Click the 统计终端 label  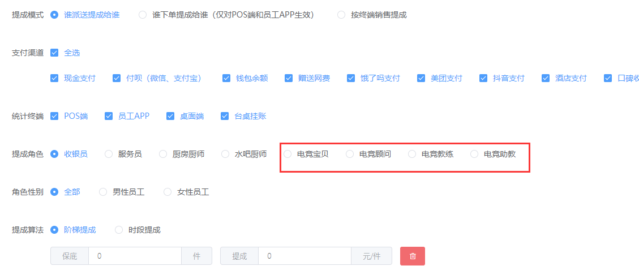coord(28,116)
